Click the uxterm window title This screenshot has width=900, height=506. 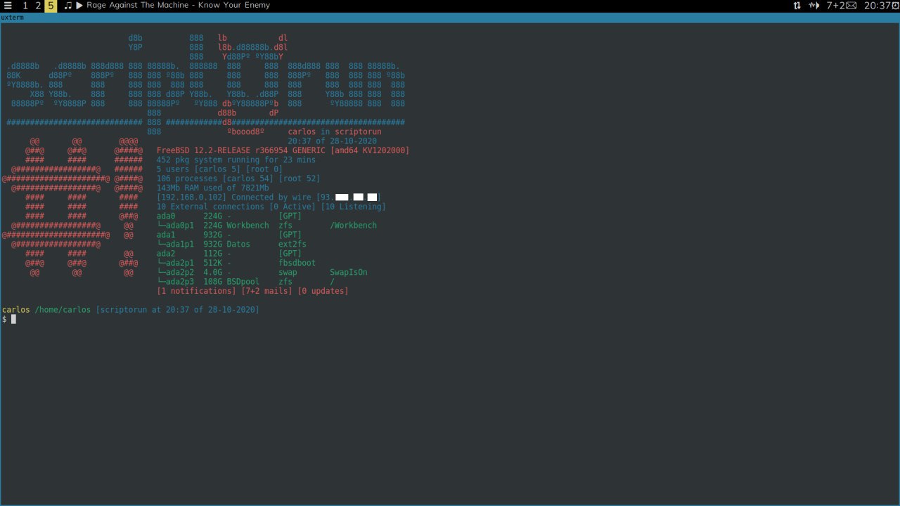point(13,17)
